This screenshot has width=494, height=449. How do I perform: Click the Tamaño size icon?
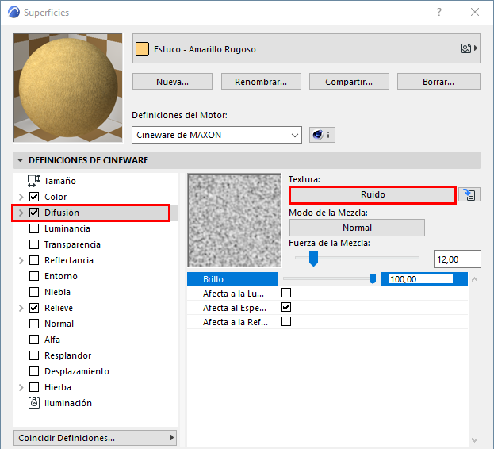point(34,181)
